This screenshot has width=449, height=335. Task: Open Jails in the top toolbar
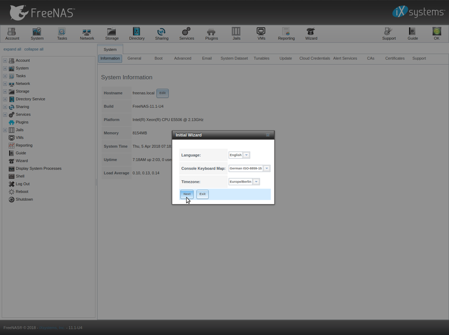(236, 34)
